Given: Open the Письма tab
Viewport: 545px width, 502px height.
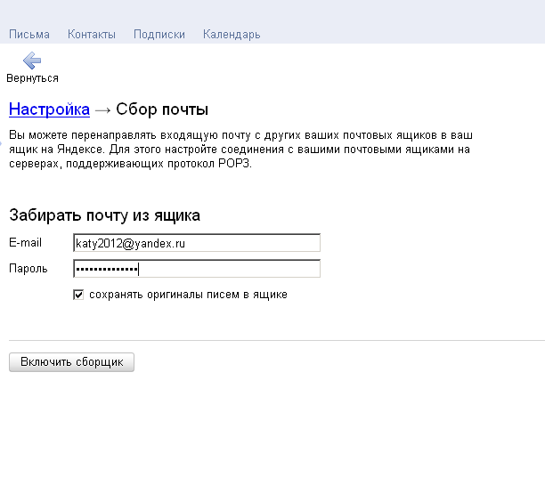Looking at the screenshot, I should (x=29, y=35).
